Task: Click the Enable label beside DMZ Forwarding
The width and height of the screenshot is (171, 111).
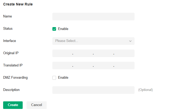Action: coord(63,78)
